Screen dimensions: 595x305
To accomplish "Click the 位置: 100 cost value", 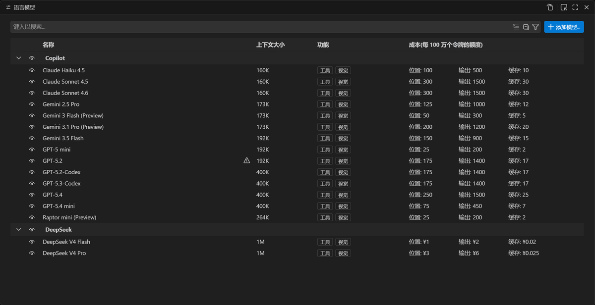I will 420,70.
